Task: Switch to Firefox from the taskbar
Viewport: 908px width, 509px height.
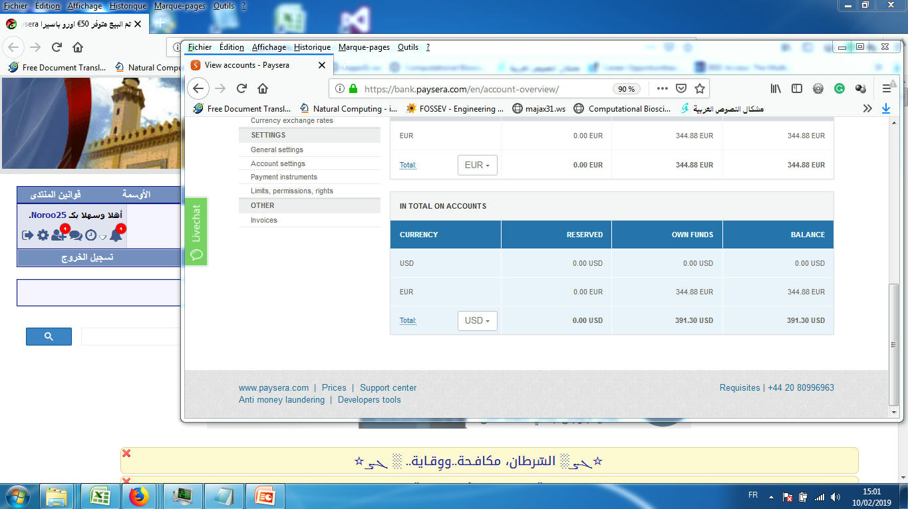Action: (x=139, y=496)
